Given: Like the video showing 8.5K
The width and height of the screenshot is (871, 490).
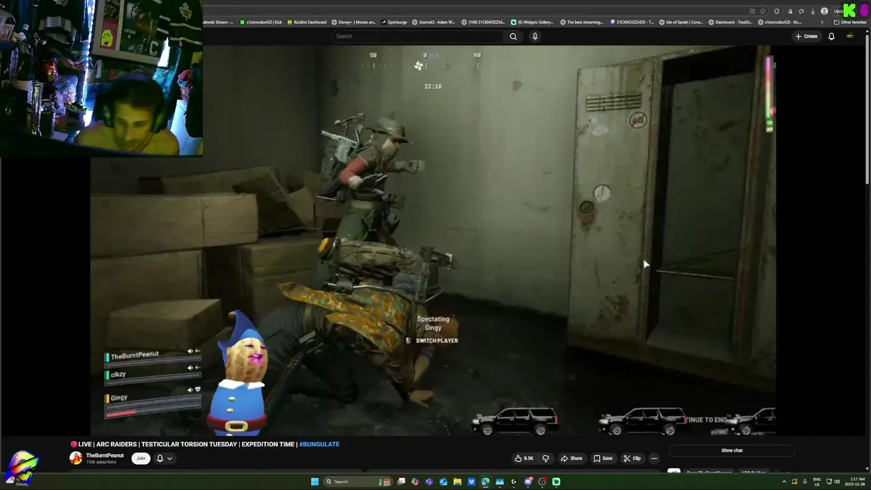Looking at the screenshot, I should (x=524, y=458).
